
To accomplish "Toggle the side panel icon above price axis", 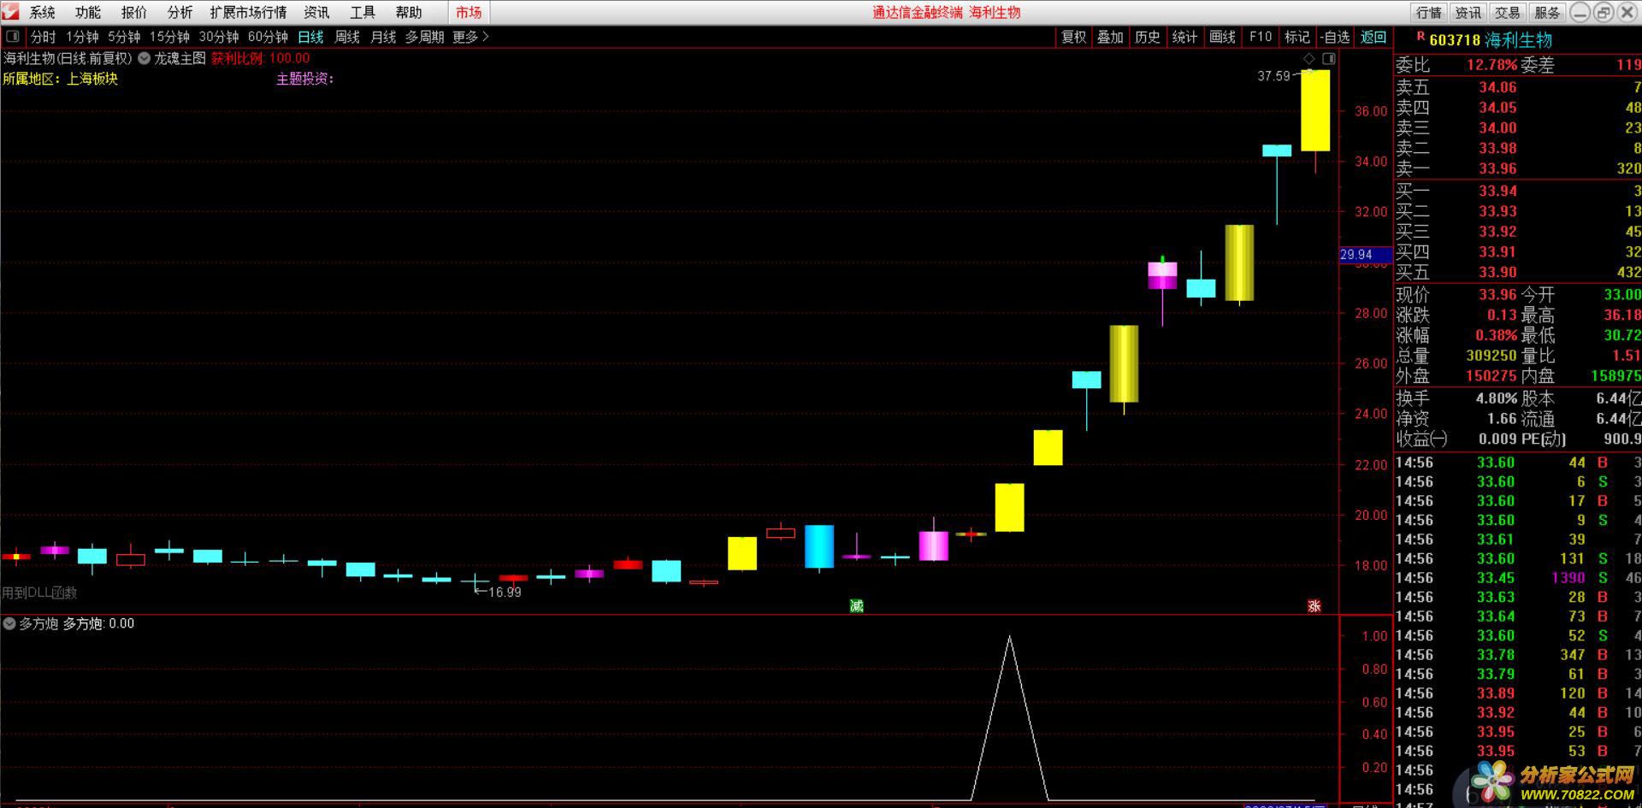I will [x=1328, y=58].
